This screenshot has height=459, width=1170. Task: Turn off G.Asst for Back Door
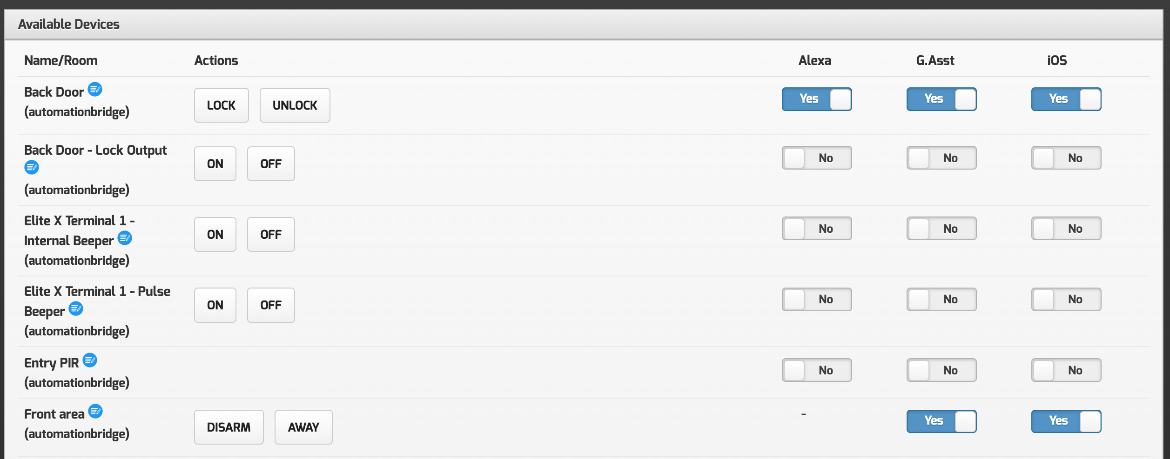941,99
